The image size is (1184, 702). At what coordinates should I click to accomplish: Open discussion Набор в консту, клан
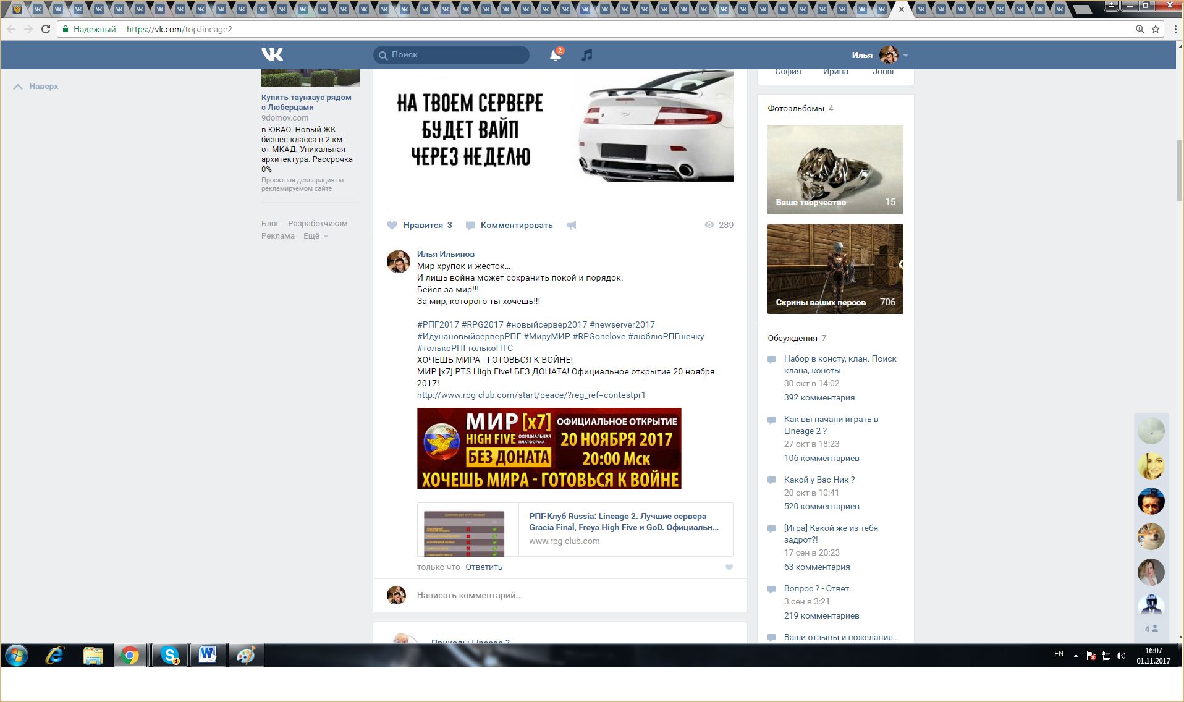[840, 365]
